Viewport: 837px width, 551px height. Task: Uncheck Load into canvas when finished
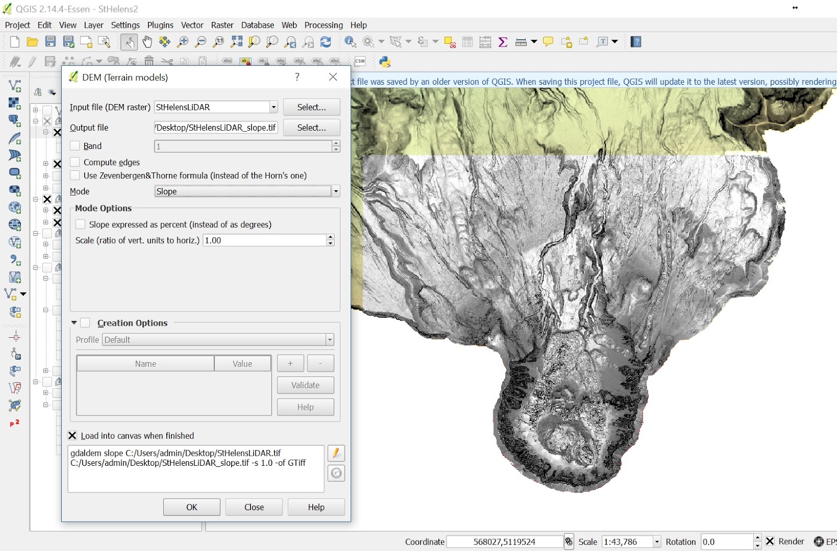(x=73, y=435)
